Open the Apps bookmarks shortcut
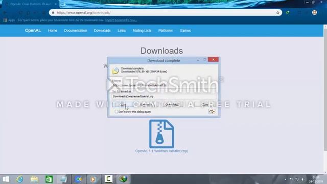Image resolution: width=327 pixels, height=184 pixels. [9, 20]
